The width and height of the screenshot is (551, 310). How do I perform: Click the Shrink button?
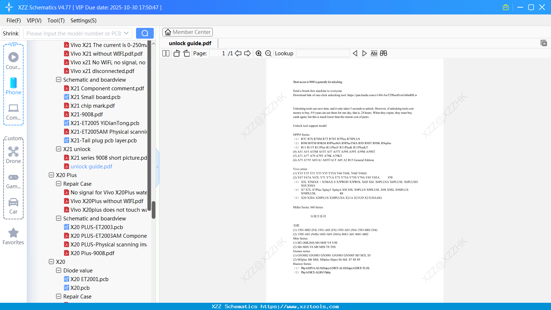(x=11, y=33)
